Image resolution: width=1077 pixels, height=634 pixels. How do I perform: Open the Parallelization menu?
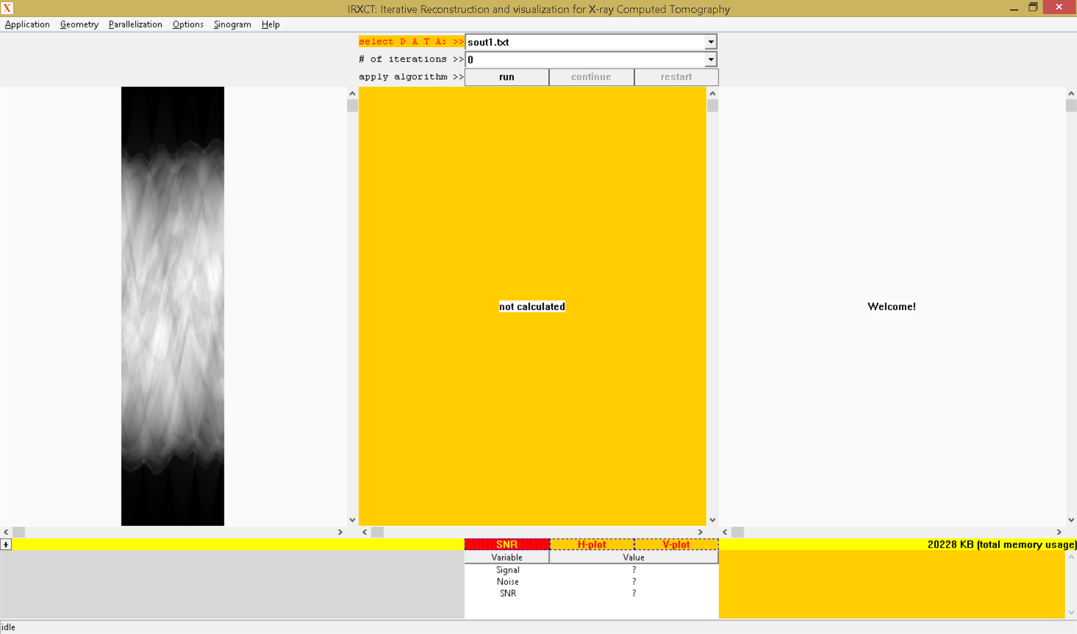pos(135,24)
